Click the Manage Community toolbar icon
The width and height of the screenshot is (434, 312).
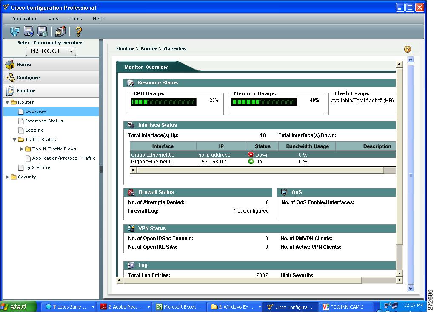point(15,31)
